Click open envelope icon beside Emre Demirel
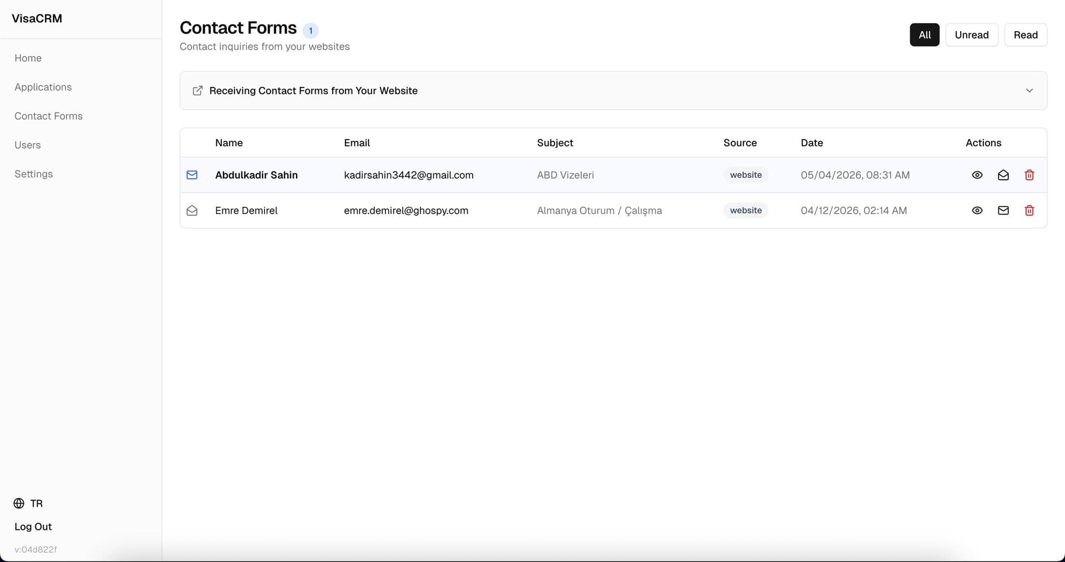This screenshot has width=1065, height=562. click(x=192, y=211)
